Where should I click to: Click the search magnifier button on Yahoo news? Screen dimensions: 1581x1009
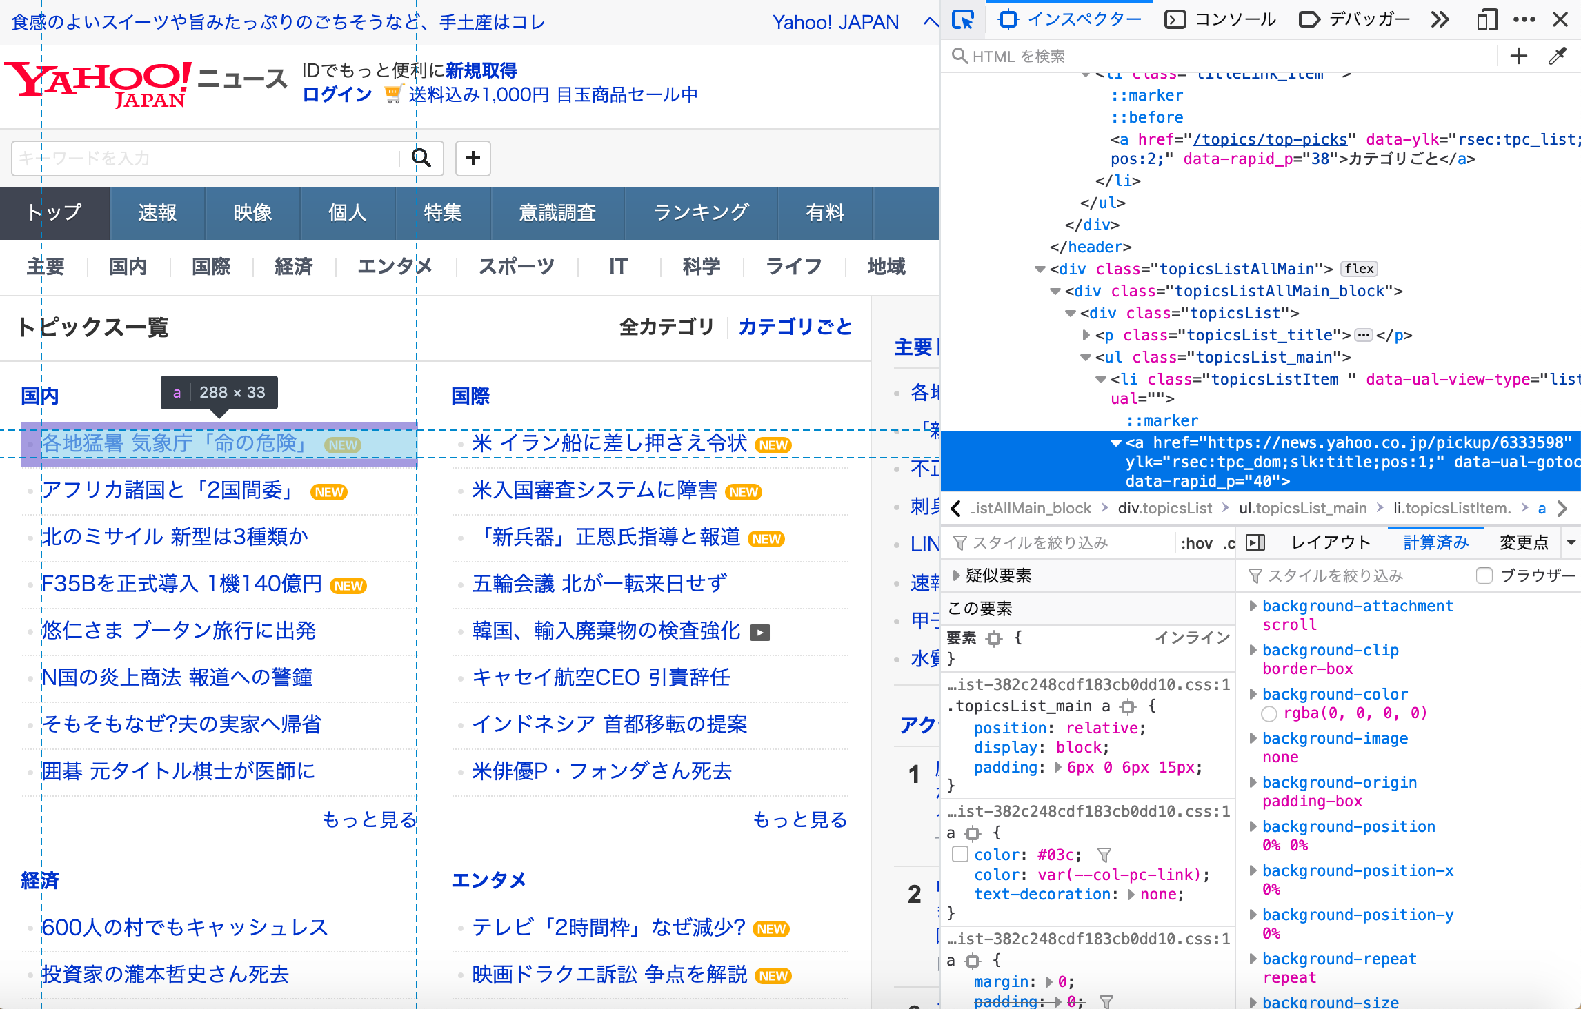tap(421, 159)
